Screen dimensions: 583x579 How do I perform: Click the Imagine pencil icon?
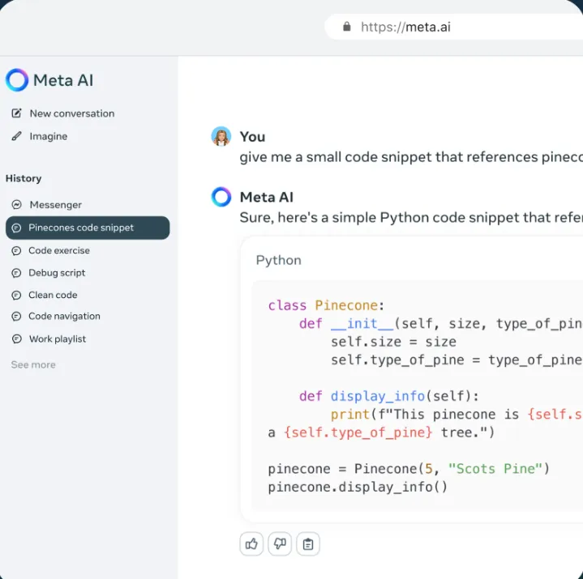(16, 136)
